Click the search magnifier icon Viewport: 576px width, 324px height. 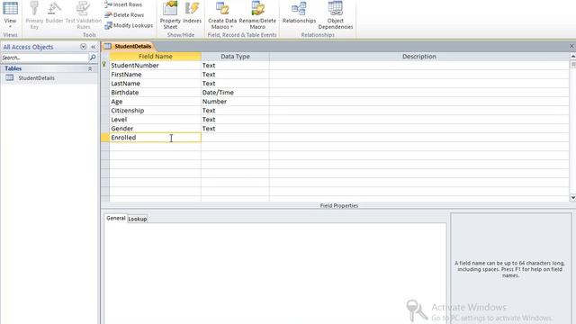click(x=93, y=58)
